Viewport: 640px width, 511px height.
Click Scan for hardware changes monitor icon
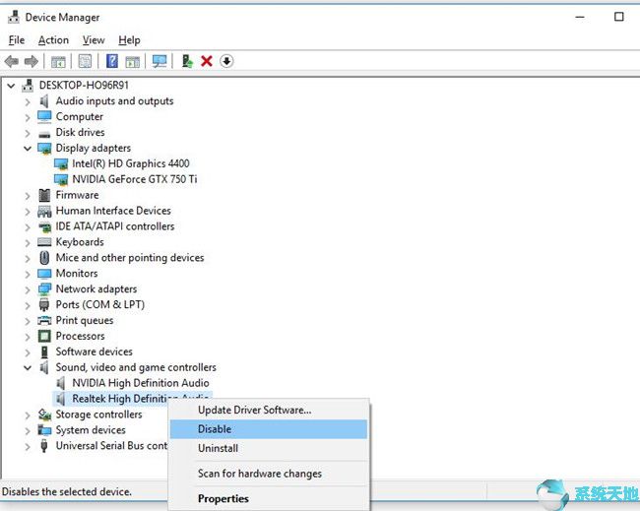click(x=160, y=61)
